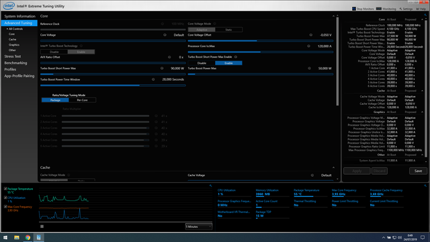Disable Turbo Boost Short Power Max
Screen dimensions: 430x242
tap(202, 63)
